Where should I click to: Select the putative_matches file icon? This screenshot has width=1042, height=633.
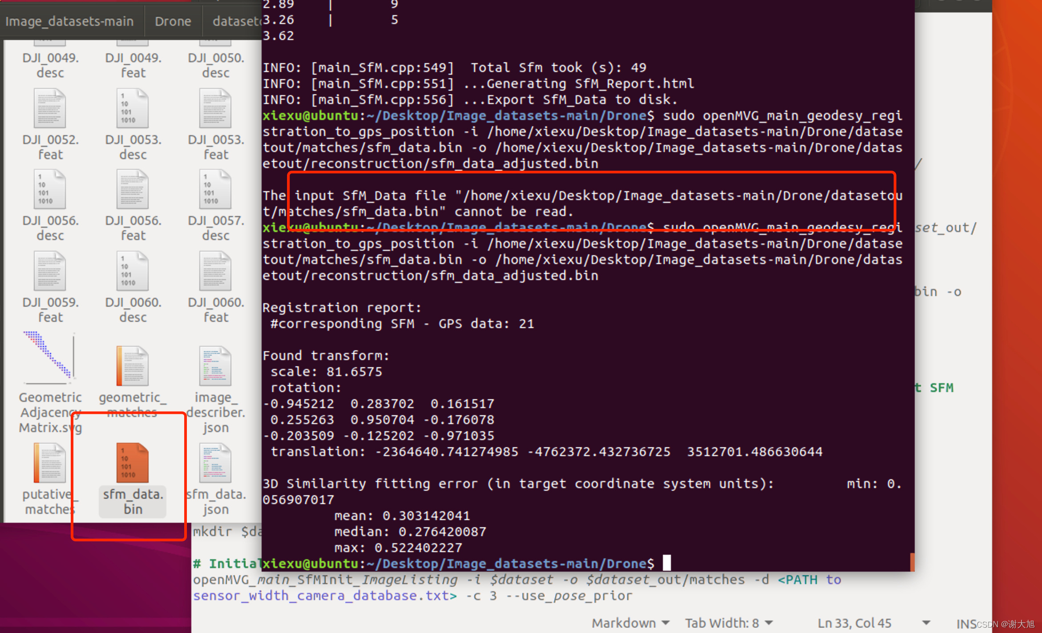[x=50, y=463]
